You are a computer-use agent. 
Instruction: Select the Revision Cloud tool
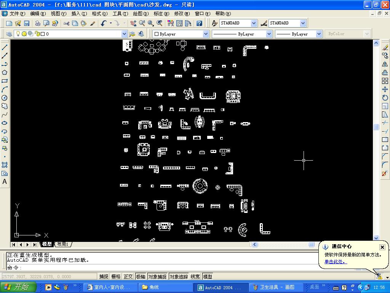click(5, 106)
